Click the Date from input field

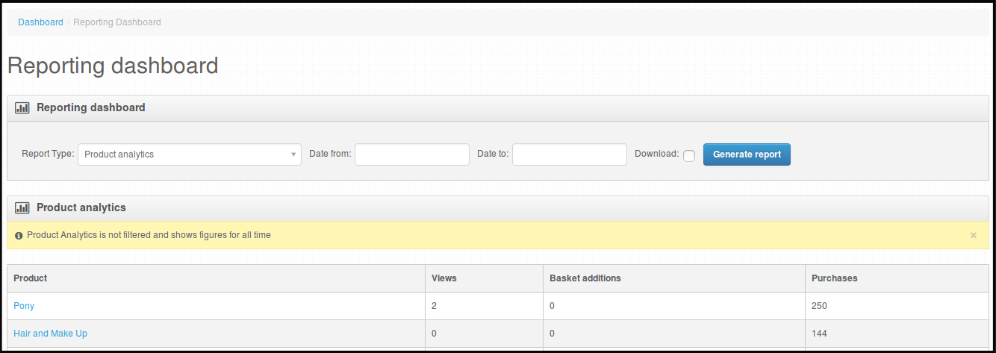pos(412,154)
